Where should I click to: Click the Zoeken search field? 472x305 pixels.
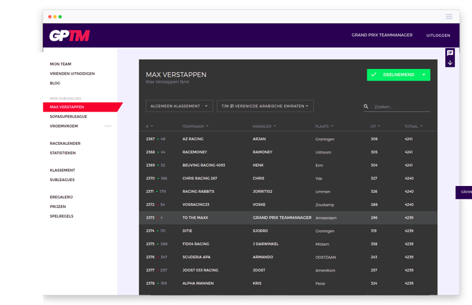pos(401,107)
